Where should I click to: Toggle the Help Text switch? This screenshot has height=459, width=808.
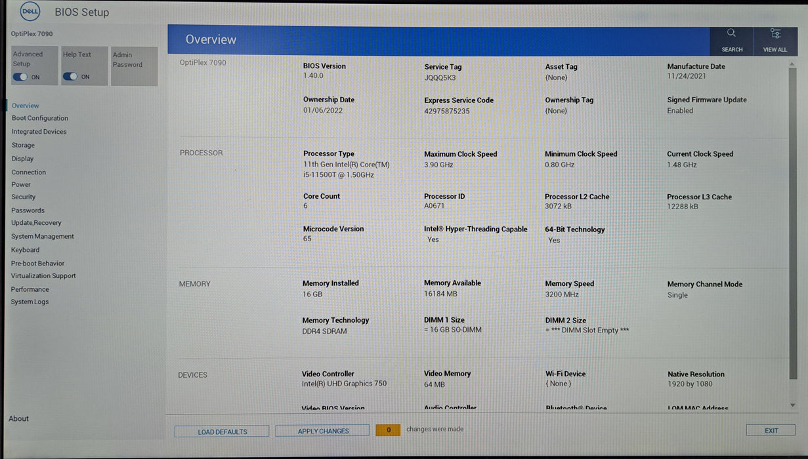[70, 77]
